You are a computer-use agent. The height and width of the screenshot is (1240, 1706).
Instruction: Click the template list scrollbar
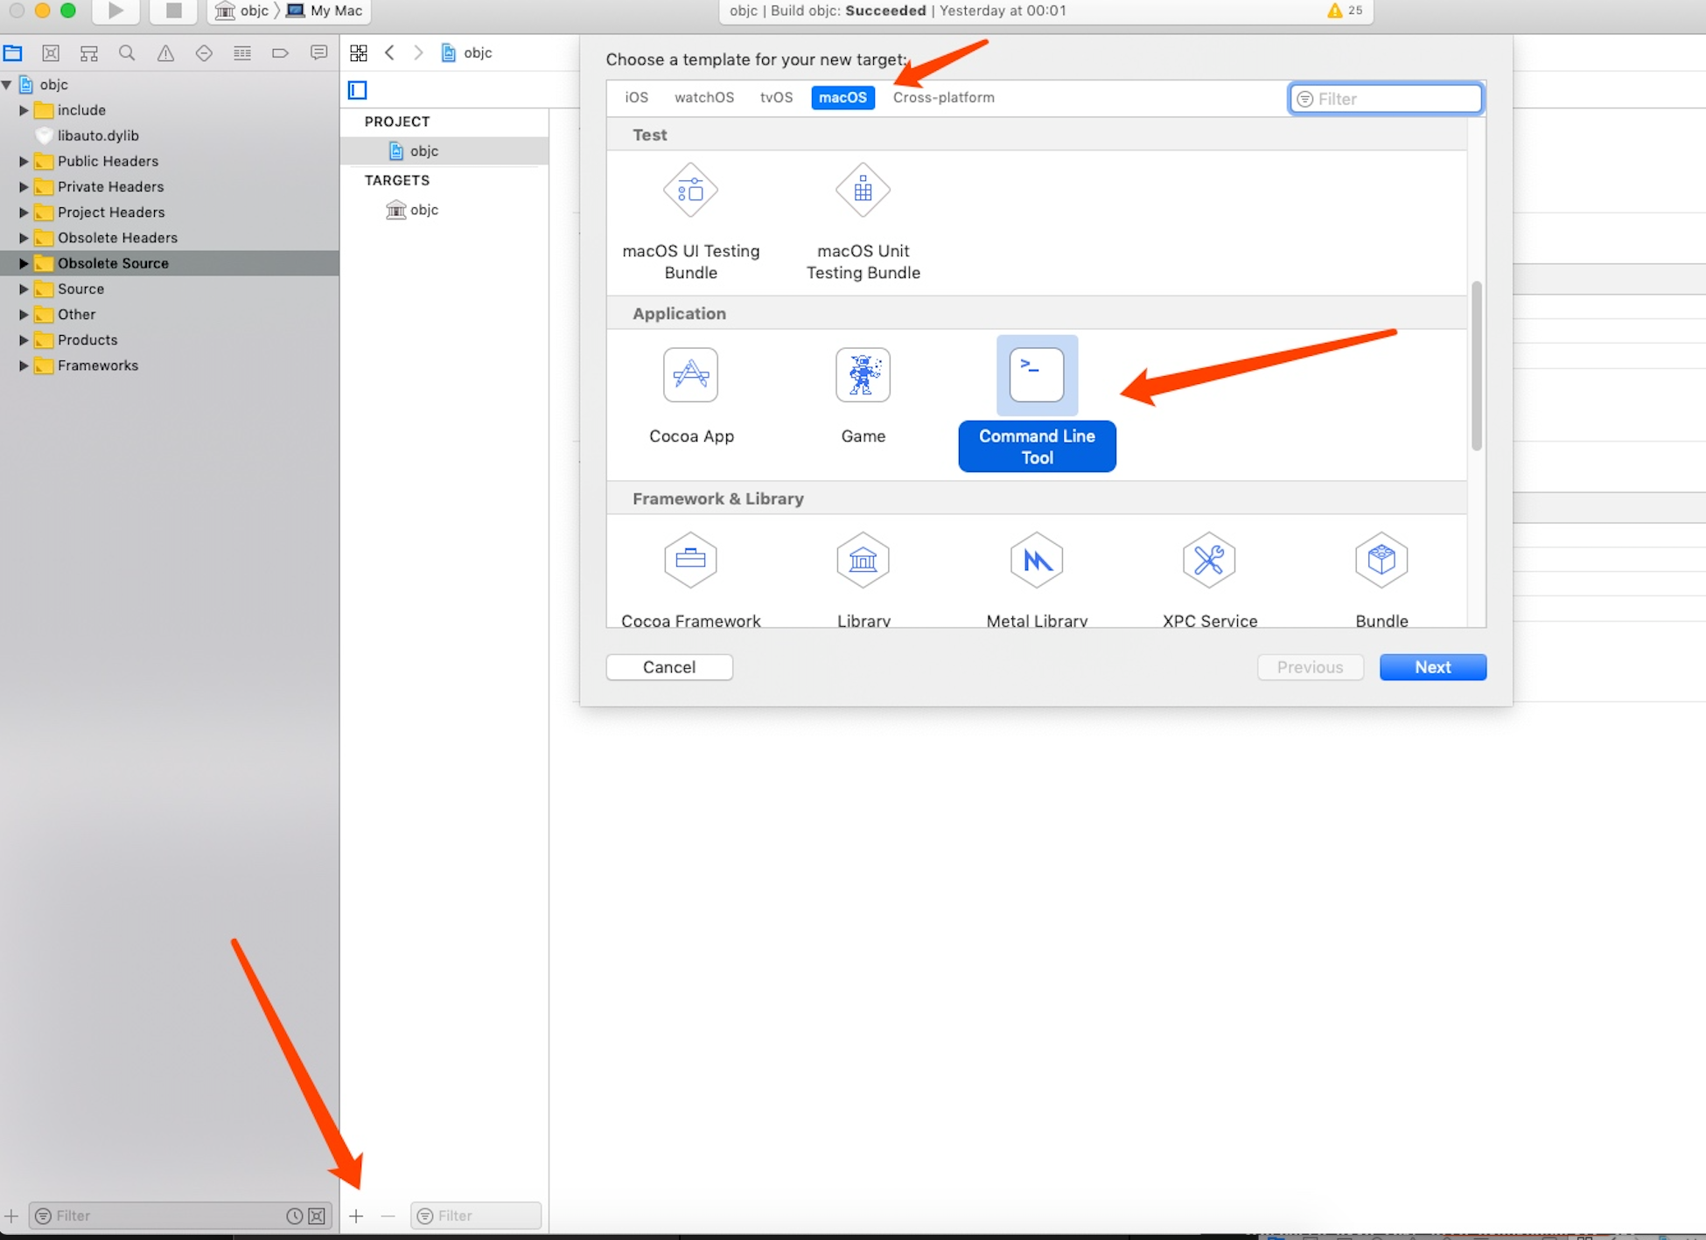(1476, 366)
